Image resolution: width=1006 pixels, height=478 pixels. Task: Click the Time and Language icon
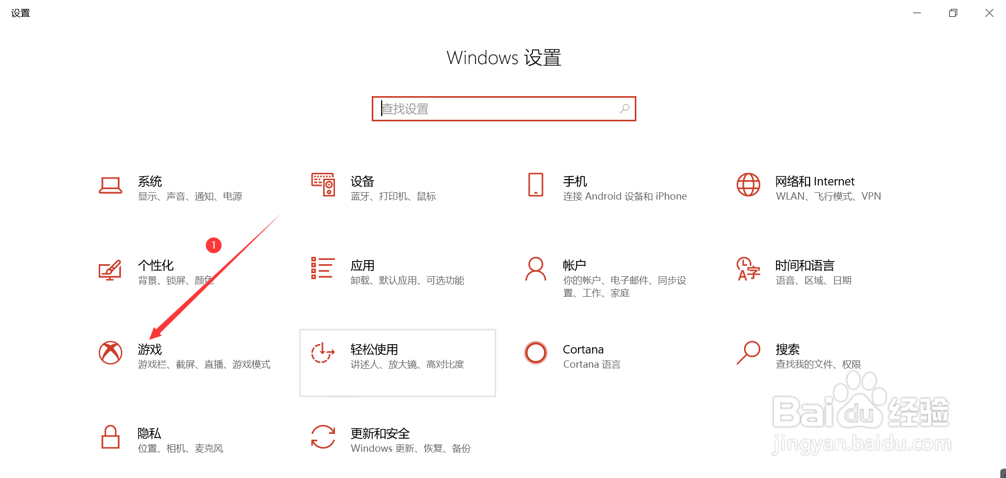click(748, 268)
